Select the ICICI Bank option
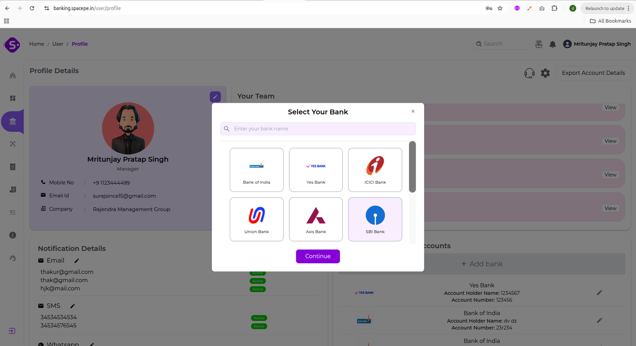The width and height of the screenshot is (636, 346). coord(375,170)
